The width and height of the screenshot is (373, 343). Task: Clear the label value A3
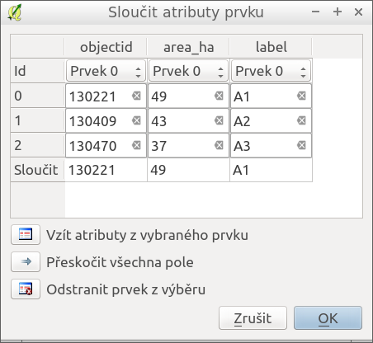301,145
